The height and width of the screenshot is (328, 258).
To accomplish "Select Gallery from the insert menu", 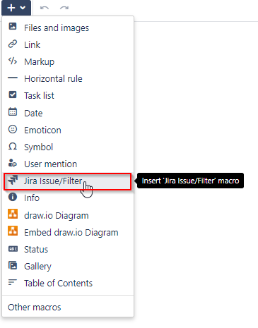I will click(68, 266).
